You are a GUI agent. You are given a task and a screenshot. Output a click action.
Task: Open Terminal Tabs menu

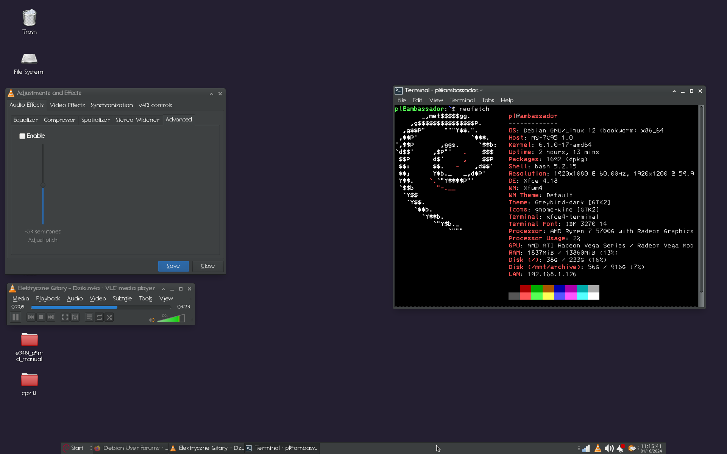(x=488, y=100)
